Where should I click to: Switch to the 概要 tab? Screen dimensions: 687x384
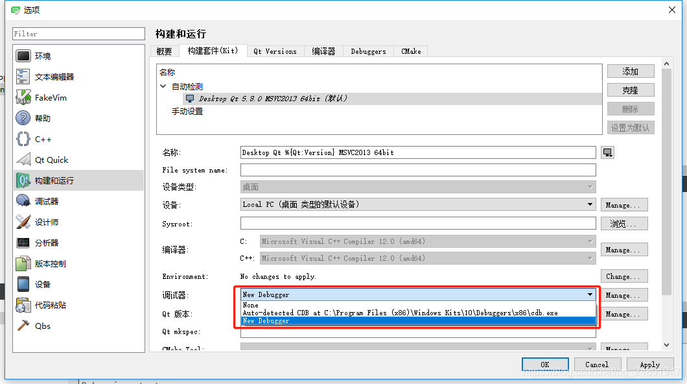pyautogui.click(x=165, y=51)
